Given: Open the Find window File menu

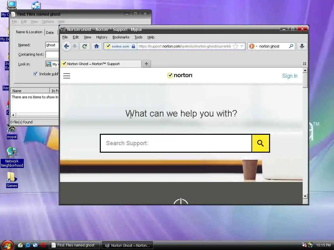Looking at the screenshot, I should (14, 22).
